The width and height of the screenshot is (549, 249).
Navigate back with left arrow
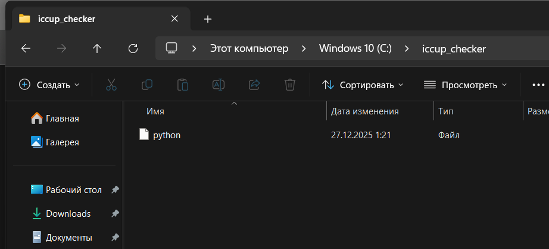point(26,49)
